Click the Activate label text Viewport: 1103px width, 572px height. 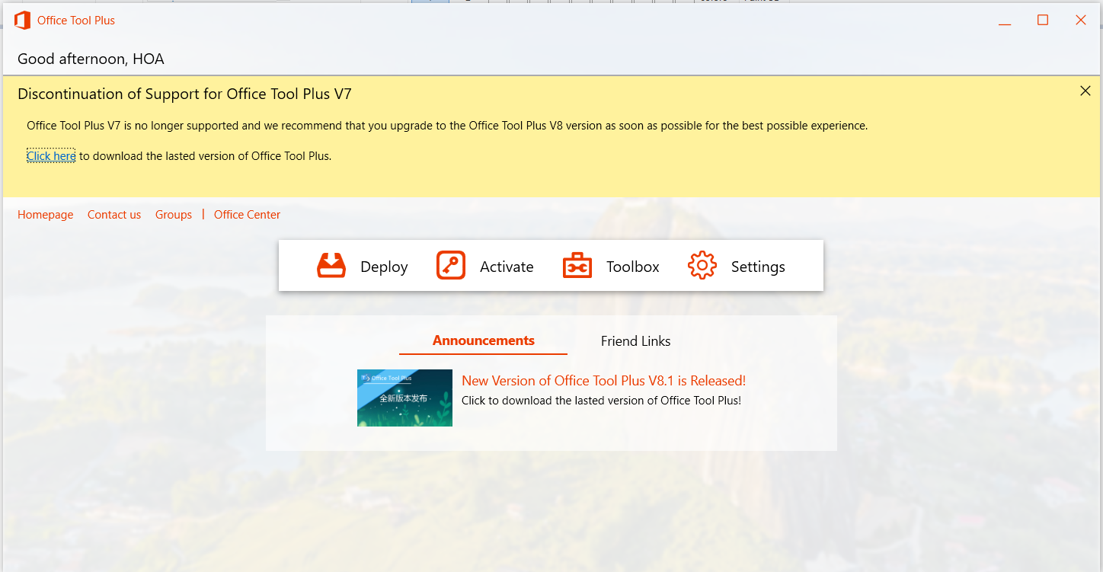coord(507,267)
